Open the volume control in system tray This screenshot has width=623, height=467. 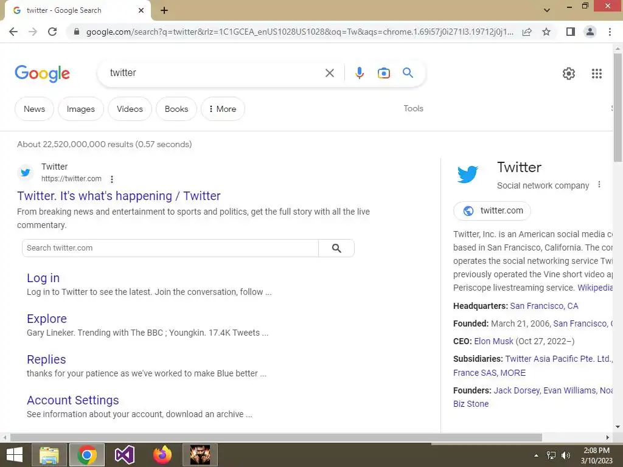click(x=565, y=455)
